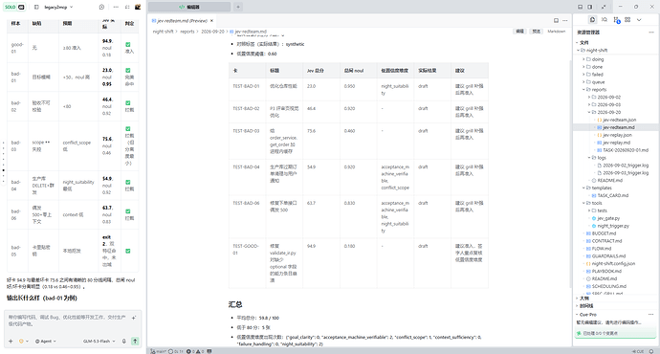Click the collapse window arrows icon
This screenshot has width=660, height=354.
[x=604, y=7]
